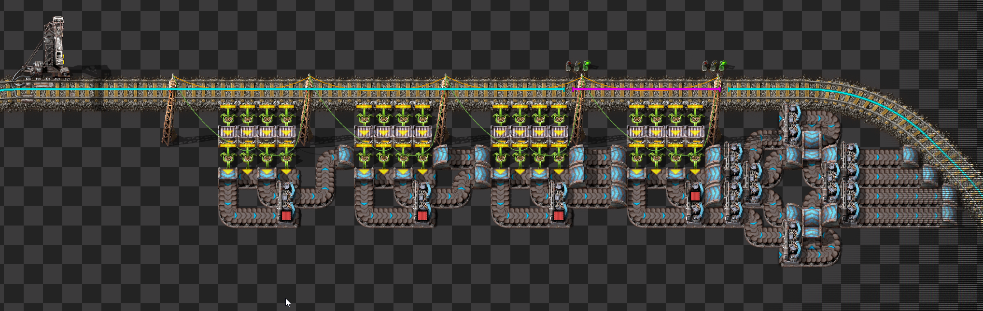Click the left three-light rail signal
983x311 pixels.
578,66
